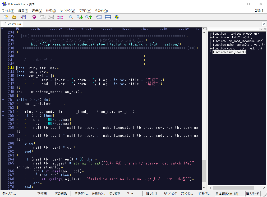Click Find Next green down-arrow icon
Viewport: 267px width, 197px height.
click(80, 17)
